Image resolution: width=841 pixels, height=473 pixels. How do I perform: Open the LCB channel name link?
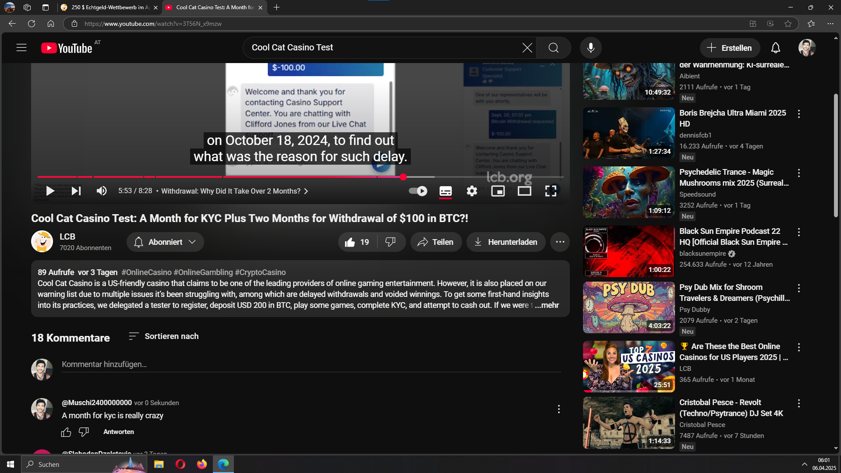point(67,236)
